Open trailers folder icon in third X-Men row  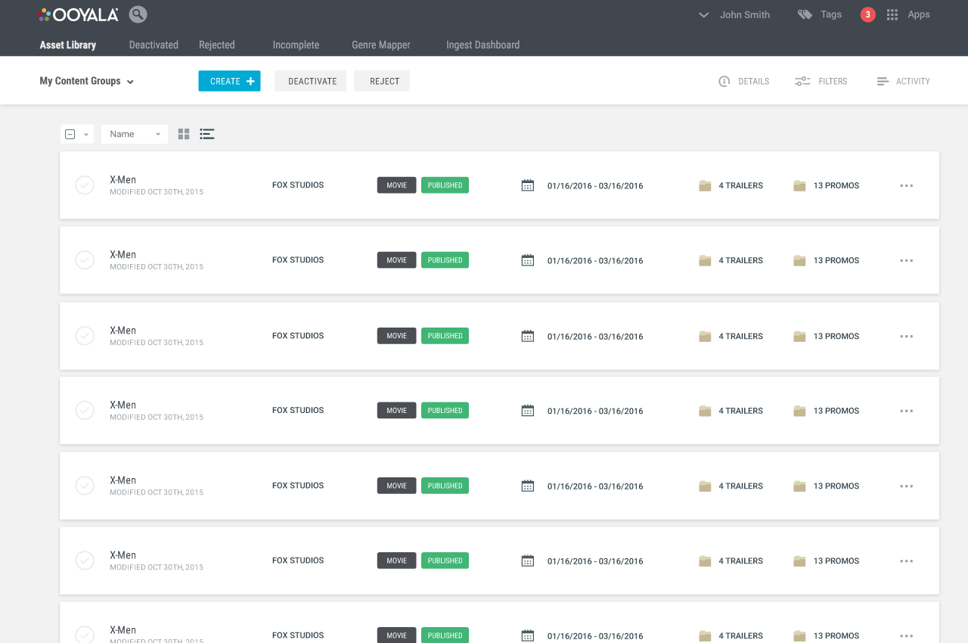coord(705,336)
